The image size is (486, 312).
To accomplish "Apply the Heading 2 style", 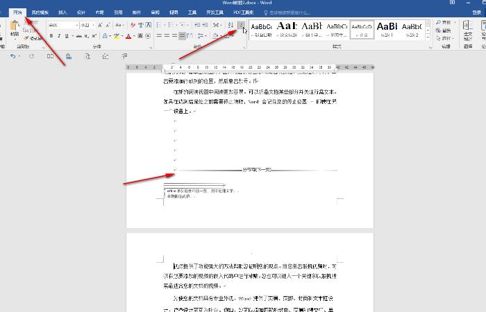I will (412, 29).
